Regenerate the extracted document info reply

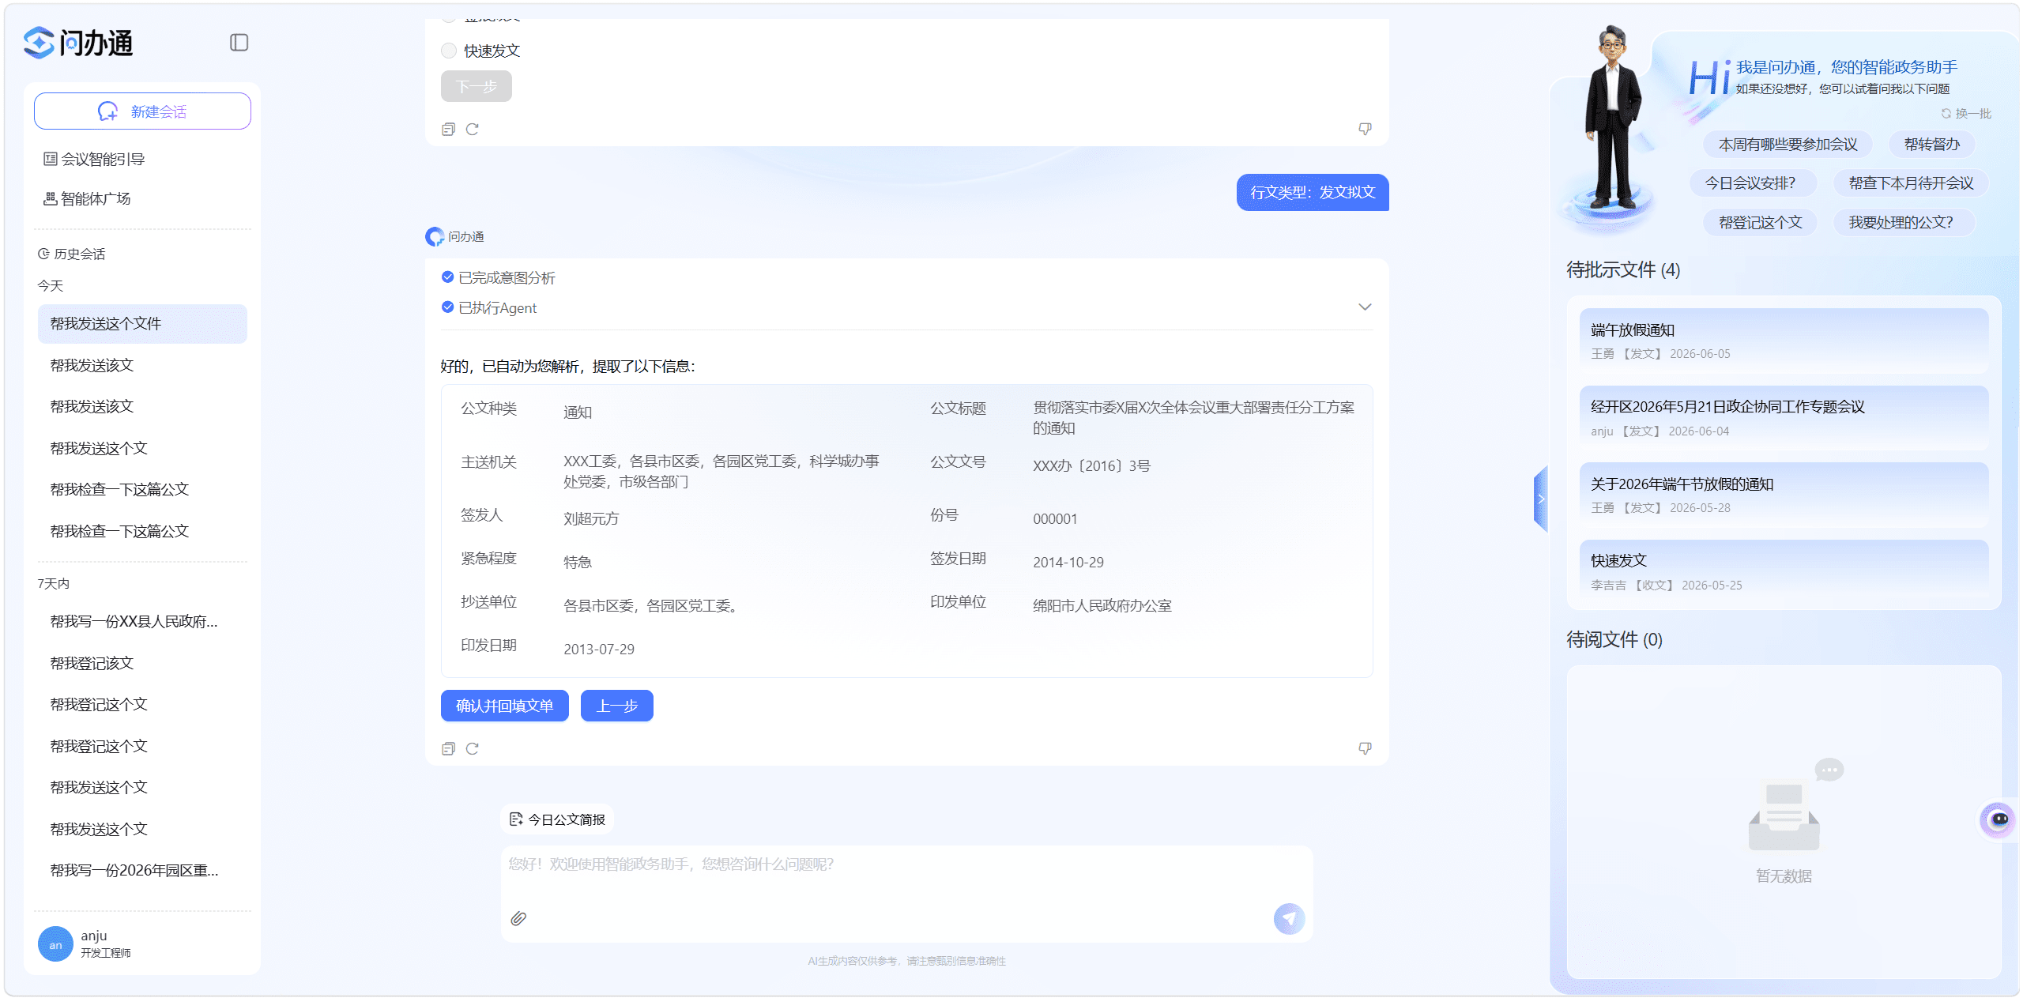473,748
